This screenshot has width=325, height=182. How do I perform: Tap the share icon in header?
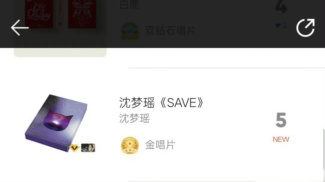coord(305,28)
